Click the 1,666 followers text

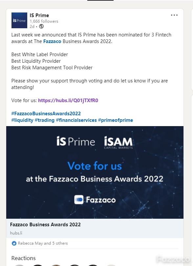[x=44, y=21]
